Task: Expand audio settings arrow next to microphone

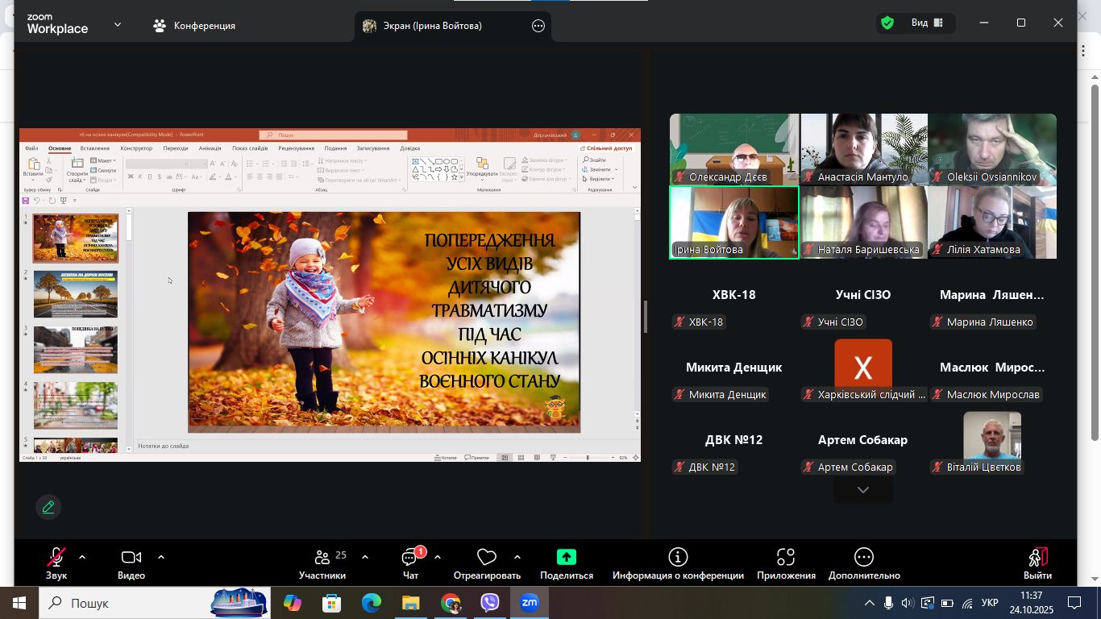Action: point(81,557)
